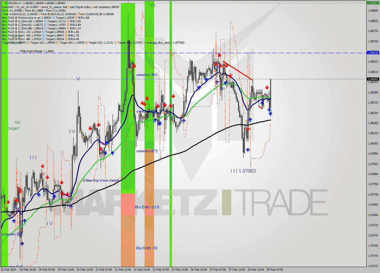380x273 pixels.
Task: Select the 1.07340 price axis value
Action: pos(373,255)
